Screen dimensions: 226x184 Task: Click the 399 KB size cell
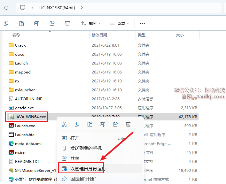191,126
